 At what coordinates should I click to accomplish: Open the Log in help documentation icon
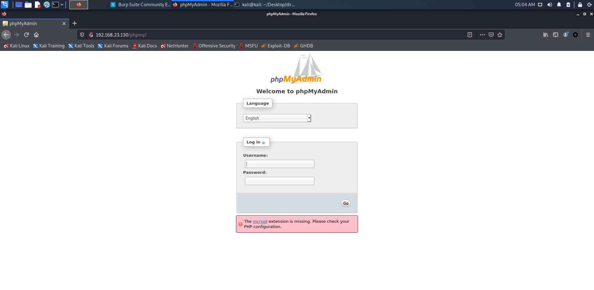pyautogui.click(x=264, y=143)
